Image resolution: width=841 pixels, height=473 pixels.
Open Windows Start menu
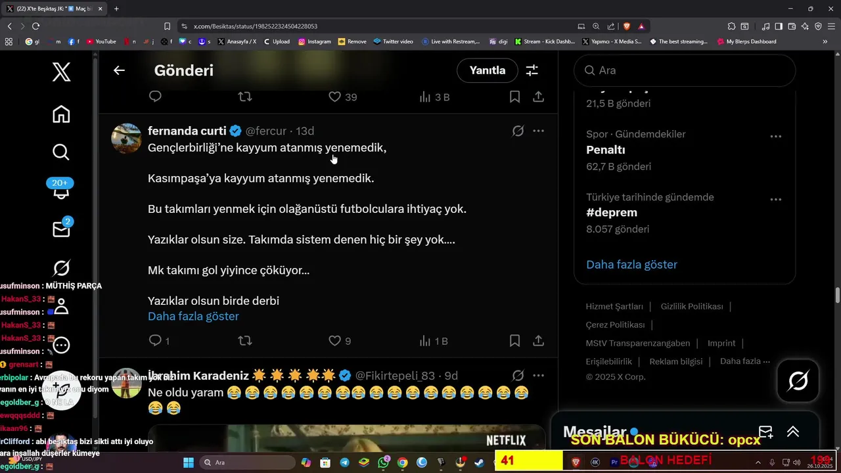click(x=189, y=462)
